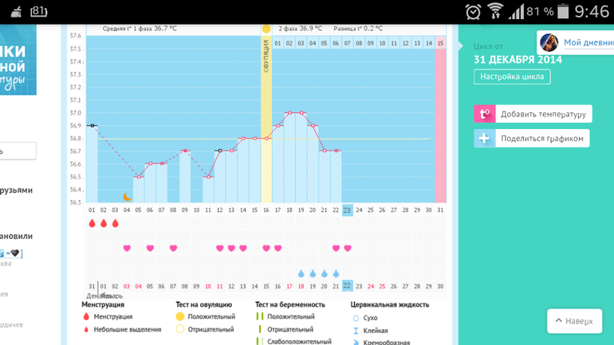Select highlighted day 23 on the chart axis

tap(348, 210)
